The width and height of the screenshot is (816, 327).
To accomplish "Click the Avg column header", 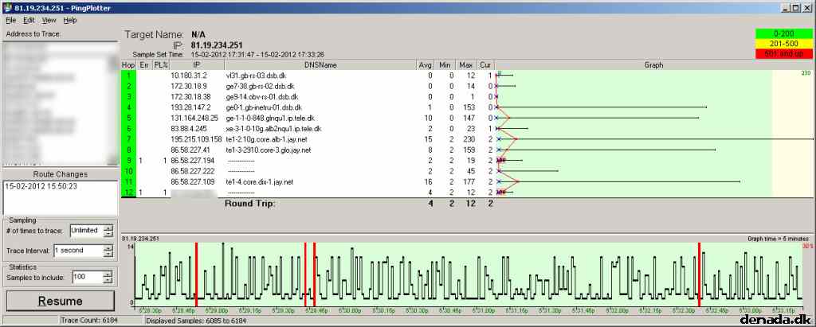I will [x=426, y=65].
